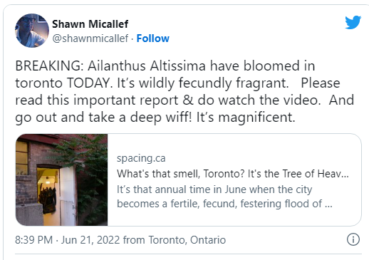Open the @shawnmicallef handle link
The image size is (369, 260).
pyautogui.click(x=90, y=38)
